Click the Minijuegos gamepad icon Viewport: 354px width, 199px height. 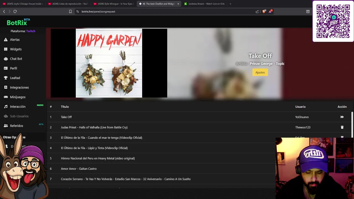[6, 97]
